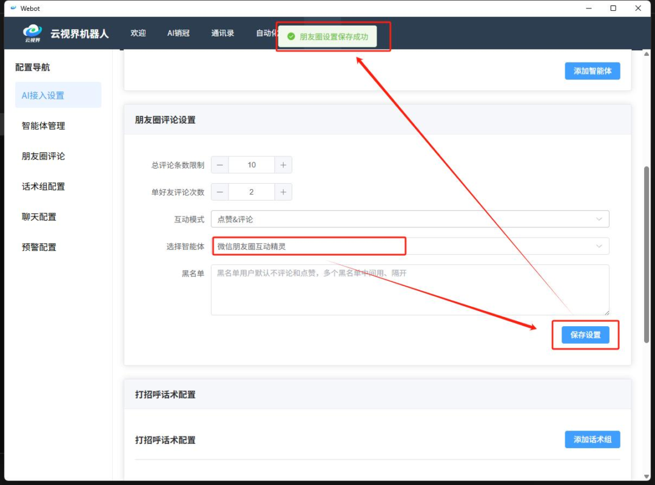Open the 通讯录 menu item
Viewport: 655px width, 485px height.
click(x=222, y=33)
